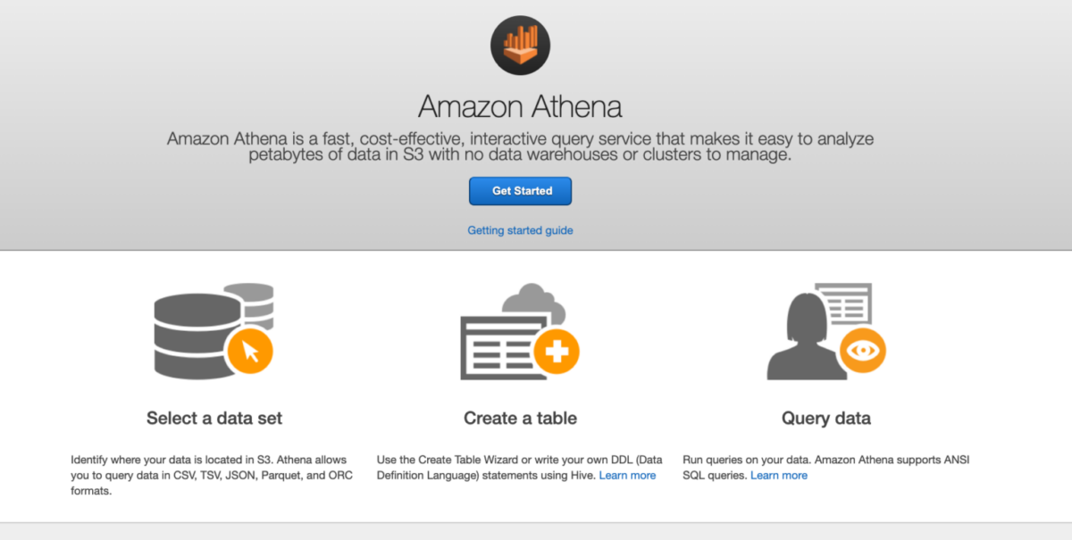Click the 'Query data' heading

(825, 418)
